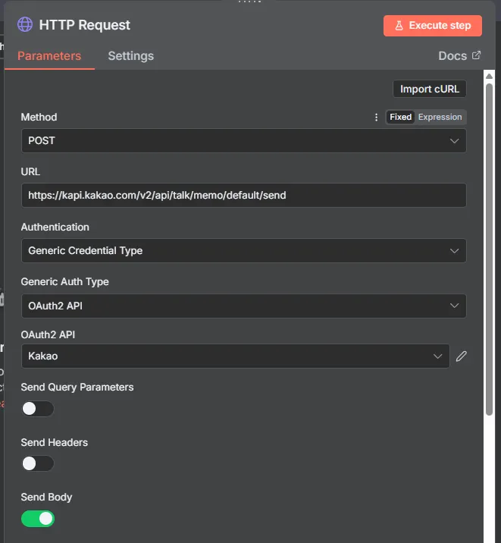This screenshot has width=501, height=543.
Task: Open the Docs link
Action: 452,56
